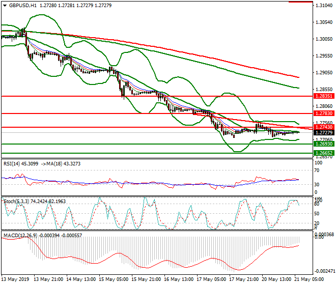Click the 17 May 05:00 time label
This screenshot has height=285, width=336.
tap(211, 279)
